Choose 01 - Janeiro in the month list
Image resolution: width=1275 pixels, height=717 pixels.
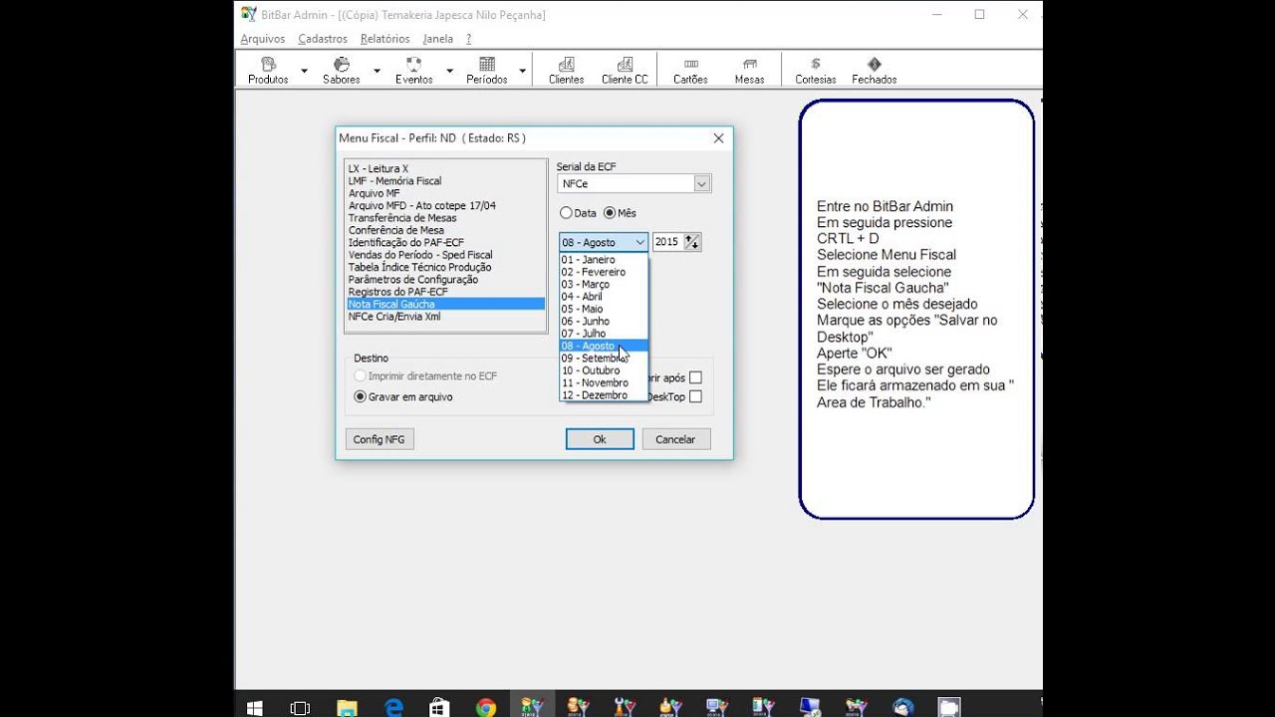click(604, 260)
